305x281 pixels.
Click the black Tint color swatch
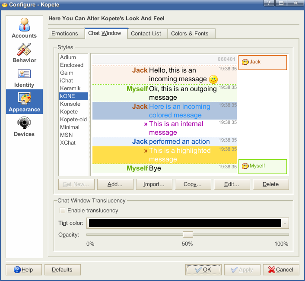[x=185, y=223]
